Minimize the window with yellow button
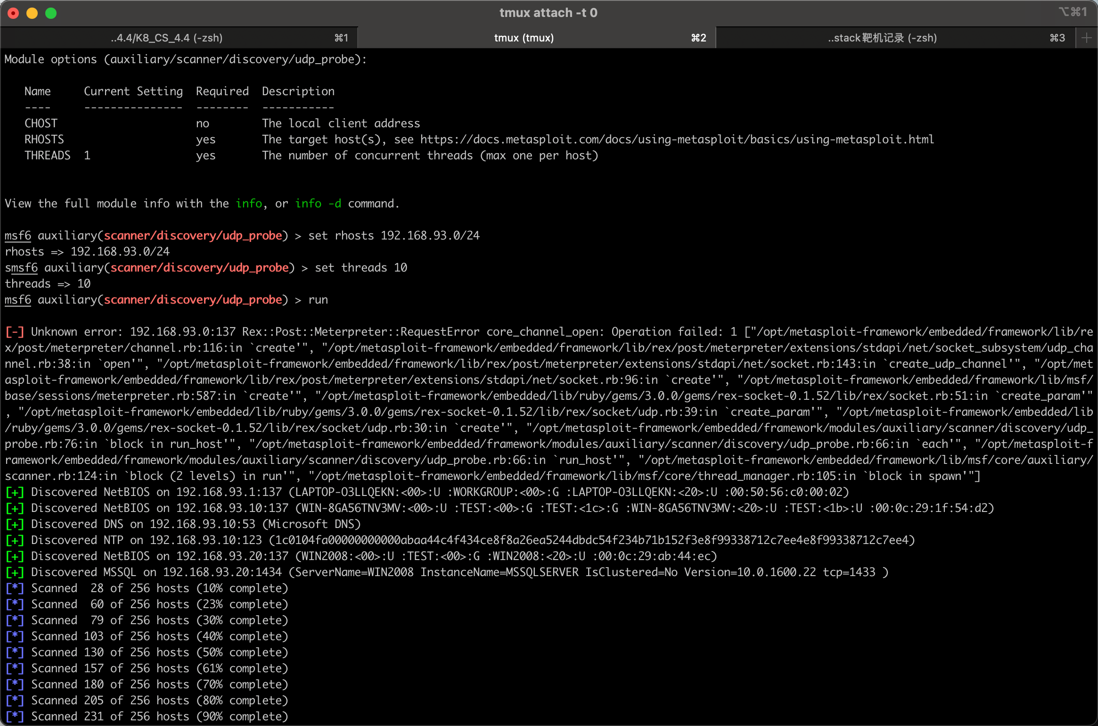Screen dimensions: 1098x726 point(32,13)
